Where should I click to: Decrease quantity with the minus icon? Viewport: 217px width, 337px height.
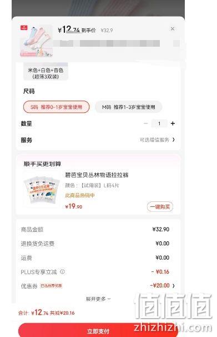(146, 123)
